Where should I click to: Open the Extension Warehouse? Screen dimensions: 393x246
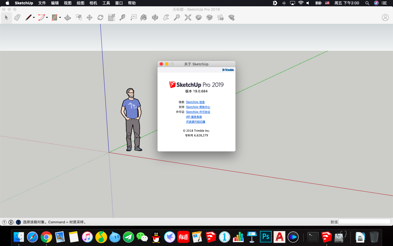tap(210, 18)
